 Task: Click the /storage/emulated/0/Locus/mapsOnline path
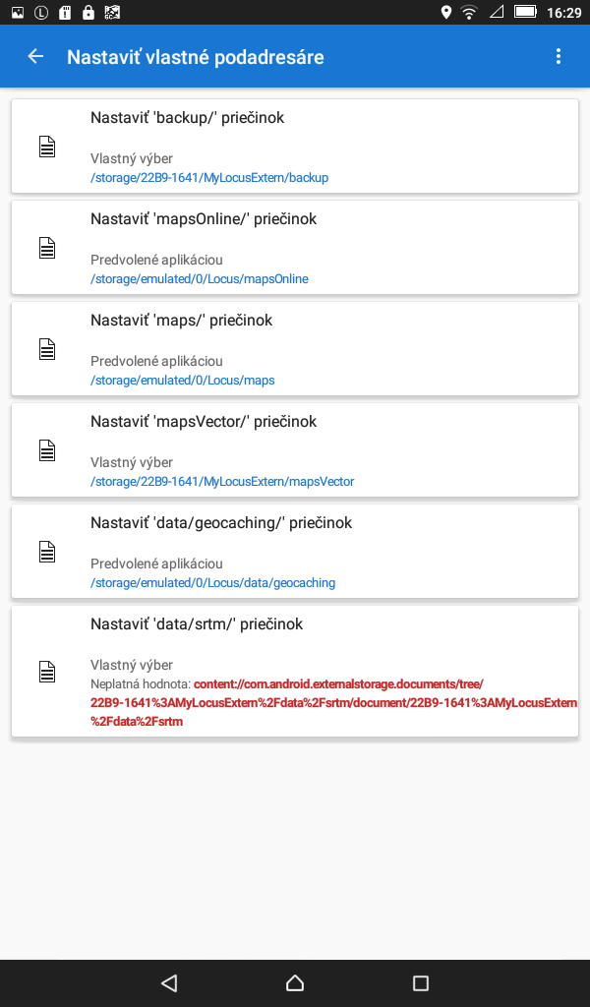(200, 279)
